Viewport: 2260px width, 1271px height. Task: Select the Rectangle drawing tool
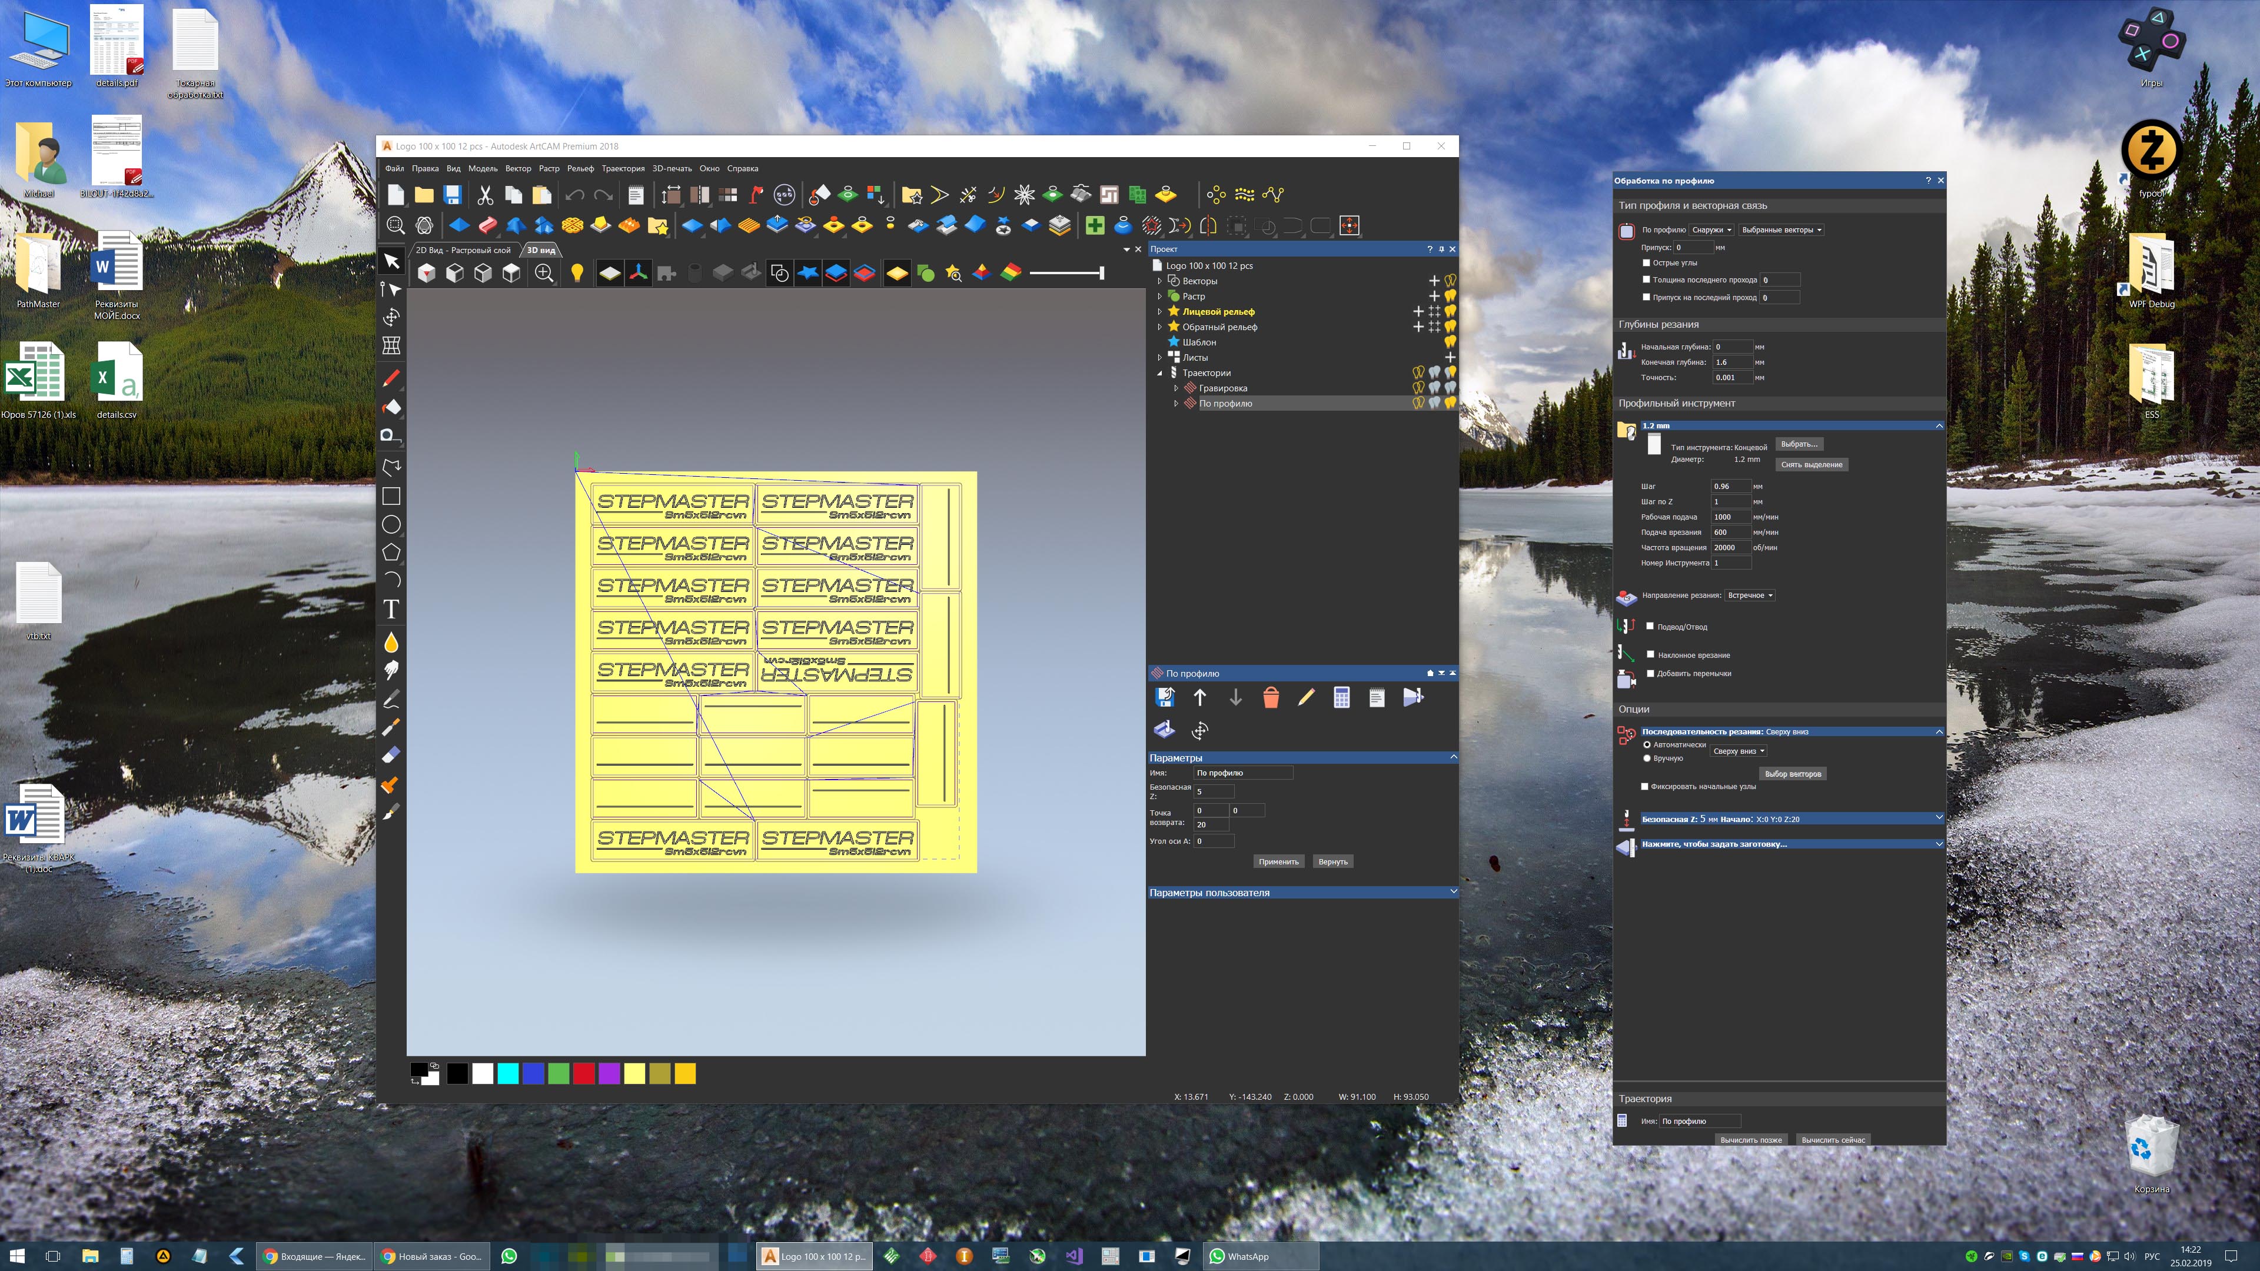click(x=391, y=497)
